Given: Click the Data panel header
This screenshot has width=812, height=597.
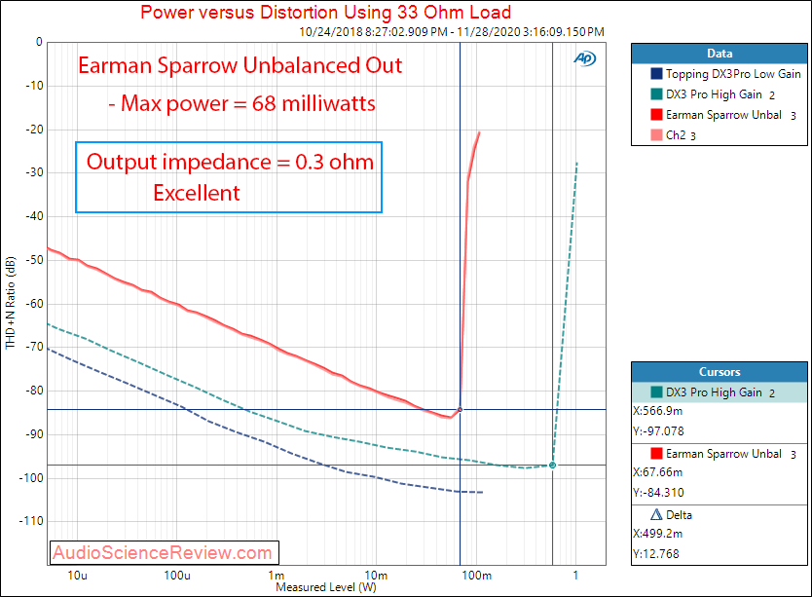Looking at the screenshot, I should click(720, 54).
